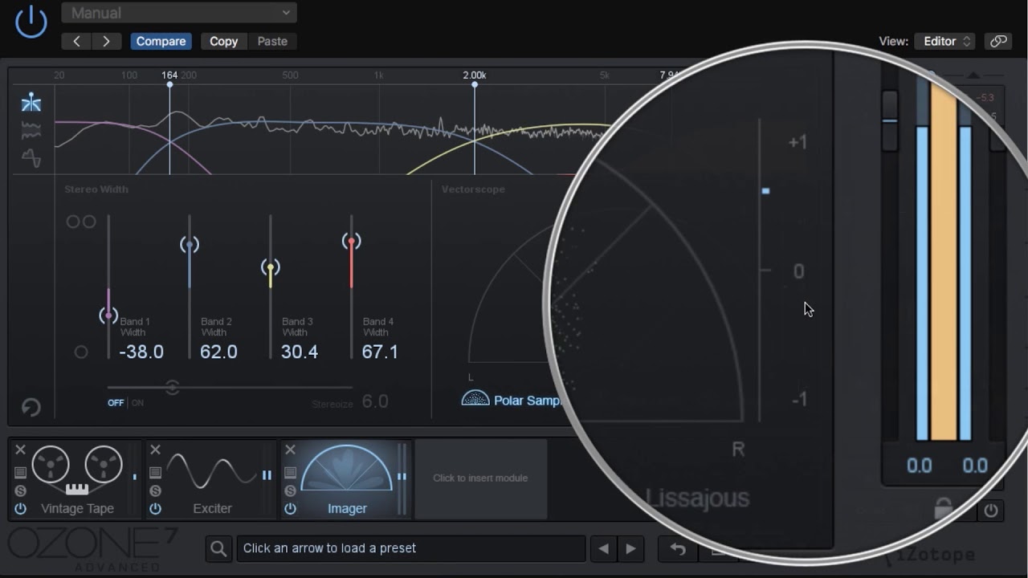Bypass the Vintage Tape module power
The height and width of the screenshot is (578, 1028).
[21, 508]
